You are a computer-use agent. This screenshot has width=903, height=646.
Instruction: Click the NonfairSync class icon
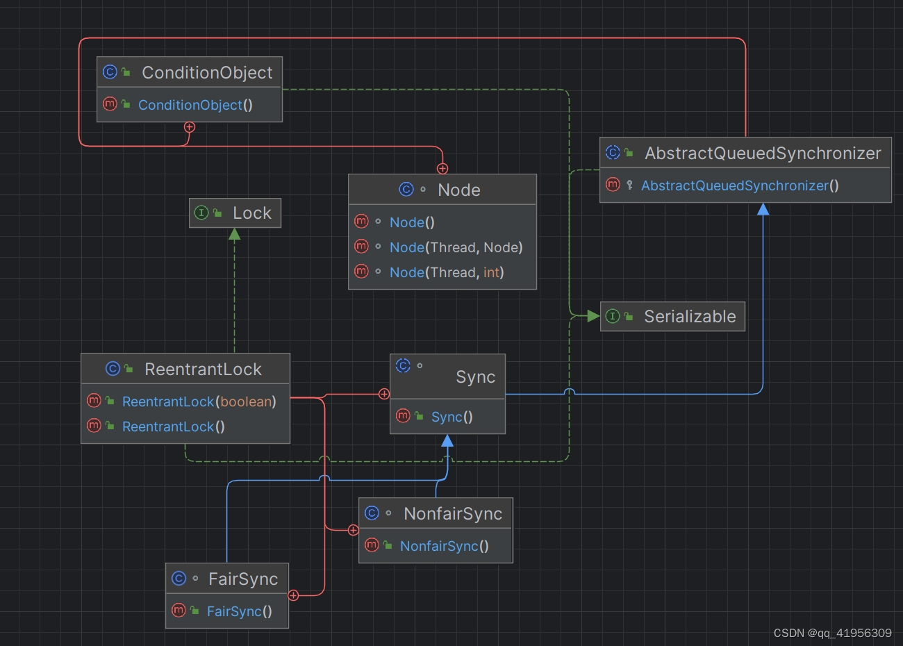(372, 513)
